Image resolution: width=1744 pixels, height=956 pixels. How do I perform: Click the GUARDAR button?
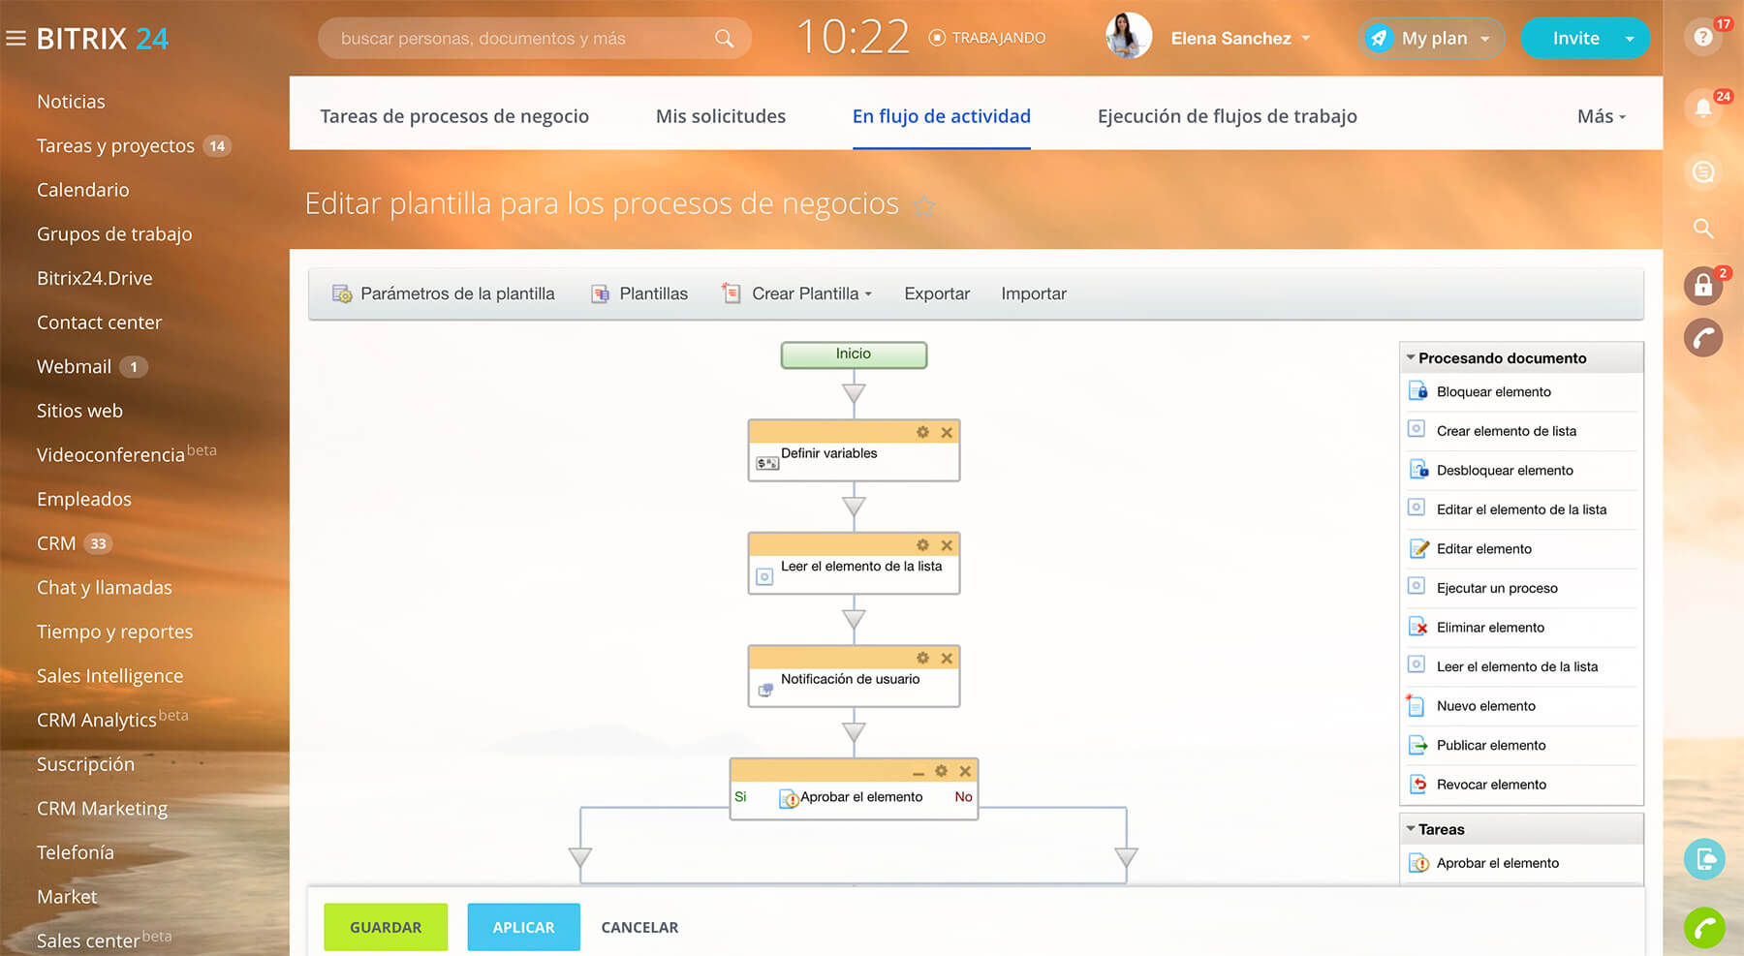pos(386,927)
